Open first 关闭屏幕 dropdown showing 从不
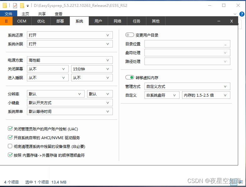 pyautogui.click(x=48, y=69)
